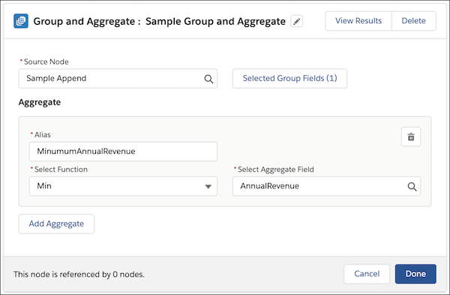The image size is (450, 295).
Task: Edit the Alias field MinumumAnnualRevenue
Action: [x=123, y=152]
